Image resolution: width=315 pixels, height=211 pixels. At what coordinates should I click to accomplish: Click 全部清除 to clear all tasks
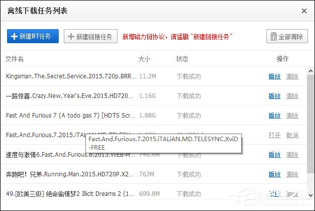[x=287, y=36]
